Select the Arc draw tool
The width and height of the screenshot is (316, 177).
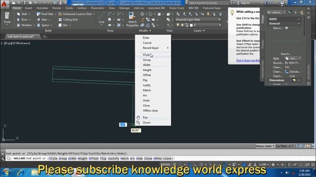(x=110, y=14)
